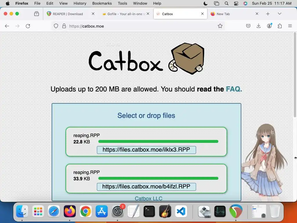Open App Store from the Dock
Screen dimensions: 297x223
coord(102,211)
